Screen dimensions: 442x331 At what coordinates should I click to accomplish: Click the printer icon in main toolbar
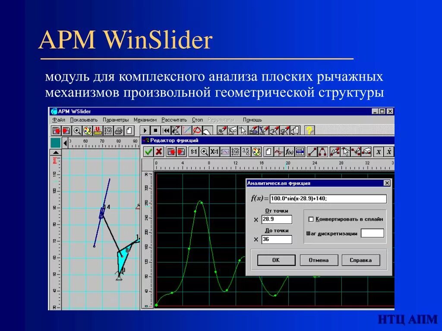click(x=119, y=131)
